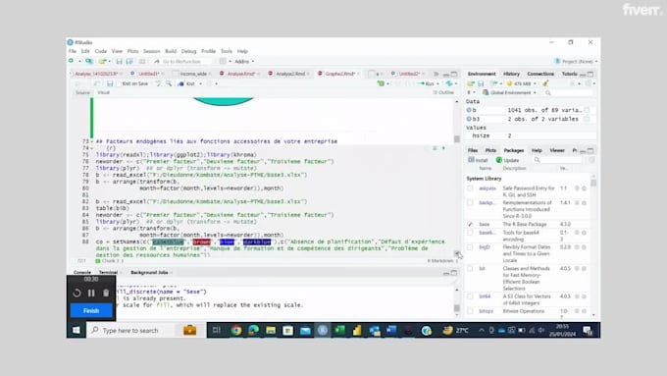The width and height of the screenshot is (667, 376).
Task: Switch to the History tab
Action: 511,74
